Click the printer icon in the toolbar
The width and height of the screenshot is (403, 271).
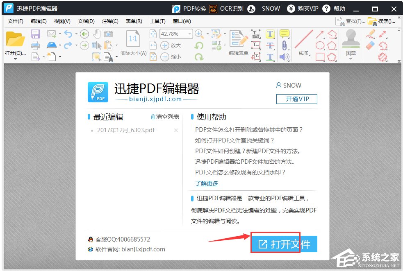tap(35, 45)
